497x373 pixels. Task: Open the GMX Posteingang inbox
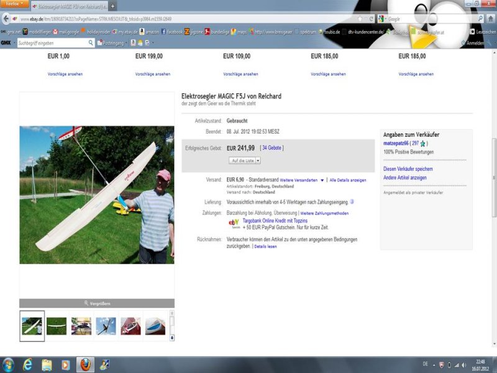[111, 43]
